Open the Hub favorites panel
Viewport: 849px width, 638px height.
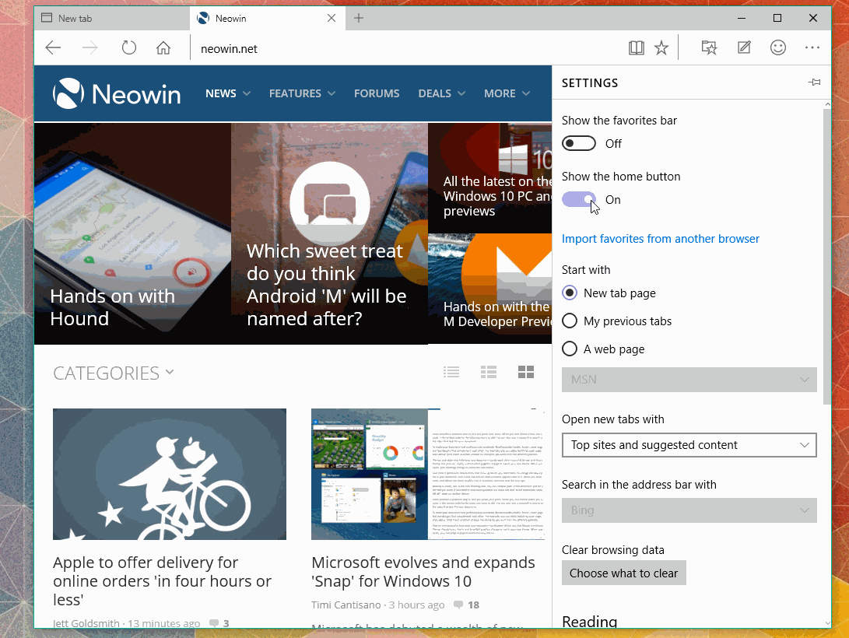coord(709,48)
